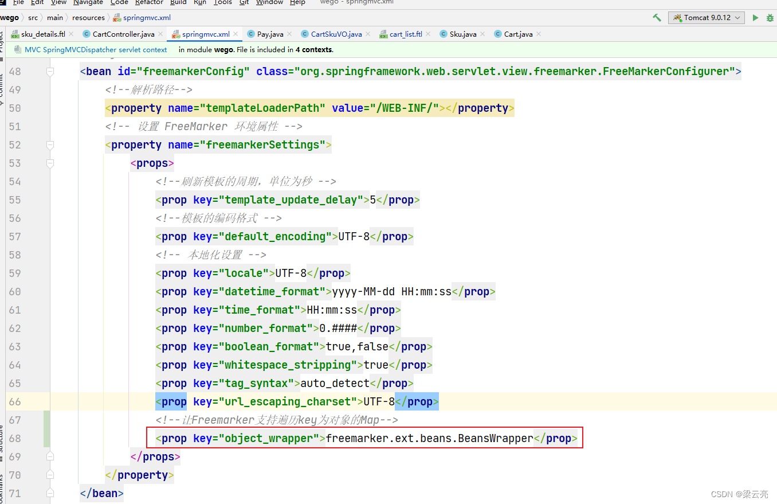This screenshot has height=504, width=777.
Task: Open the Tools menu
Action: click(x=223, y=2)
